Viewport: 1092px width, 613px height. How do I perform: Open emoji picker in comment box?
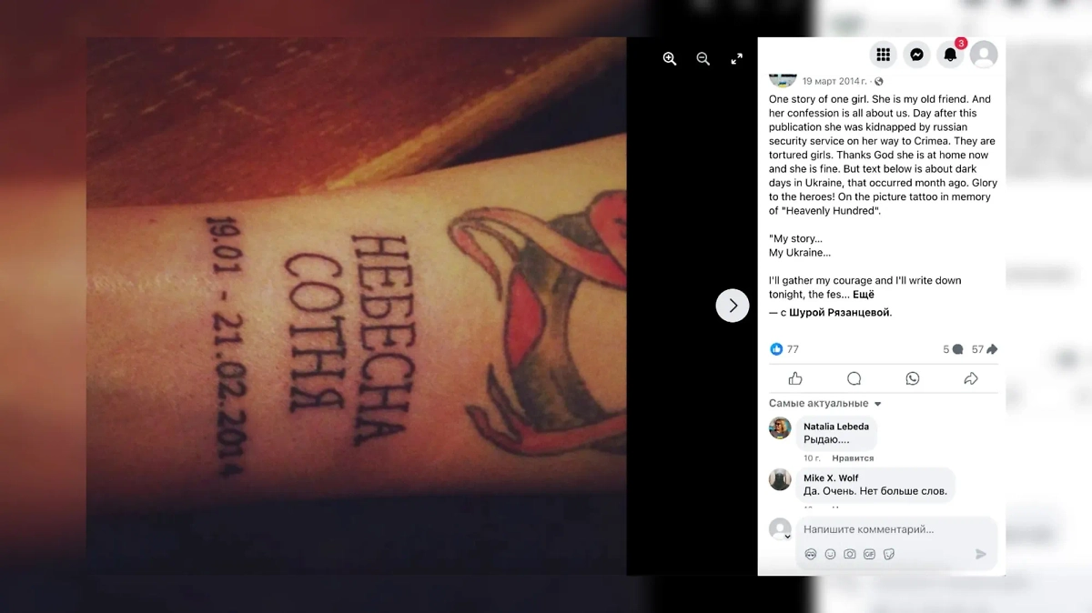click(x=830, y=554)
